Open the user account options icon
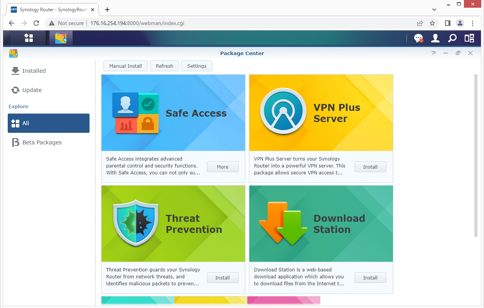 435,38
